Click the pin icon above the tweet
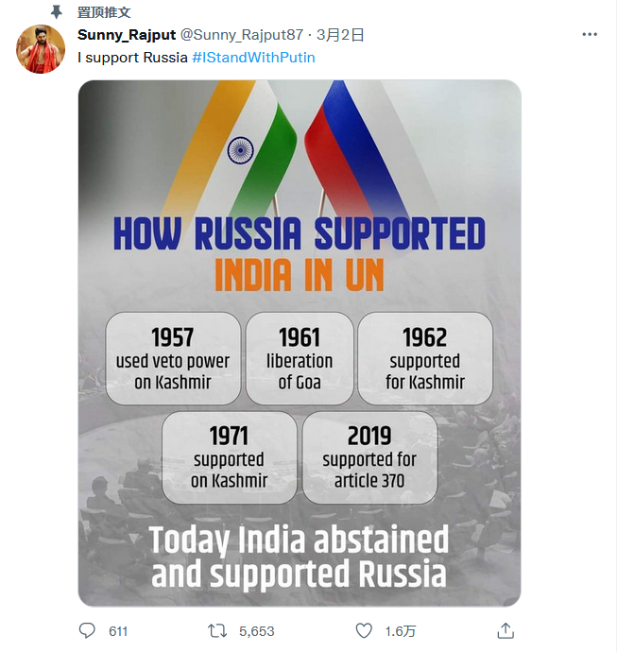 (57, 12)
